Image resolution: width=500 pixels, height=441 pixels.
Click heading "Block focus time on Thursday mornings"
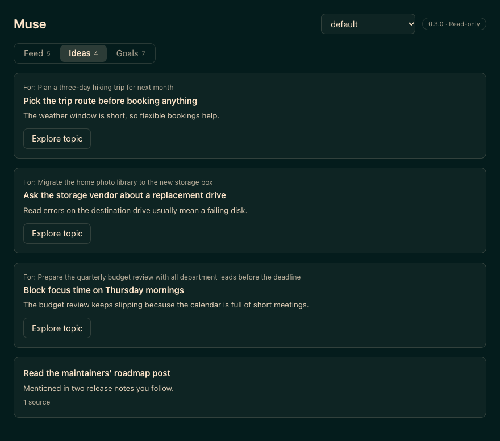(x=103, y=290)
